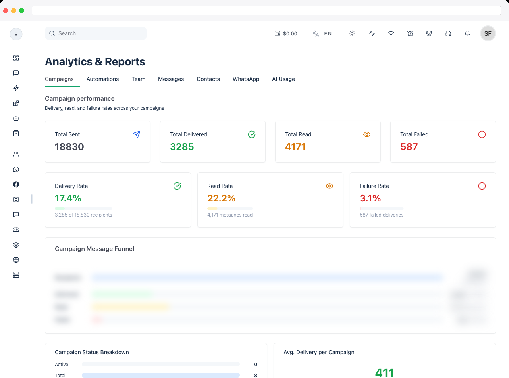
Task: Open the globe icon in sidebar
Action: (x=16, y=260)
